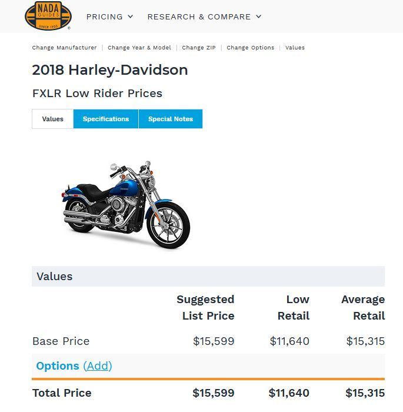Click the blue Low Rider motorcycle image

tap(126, 203)
